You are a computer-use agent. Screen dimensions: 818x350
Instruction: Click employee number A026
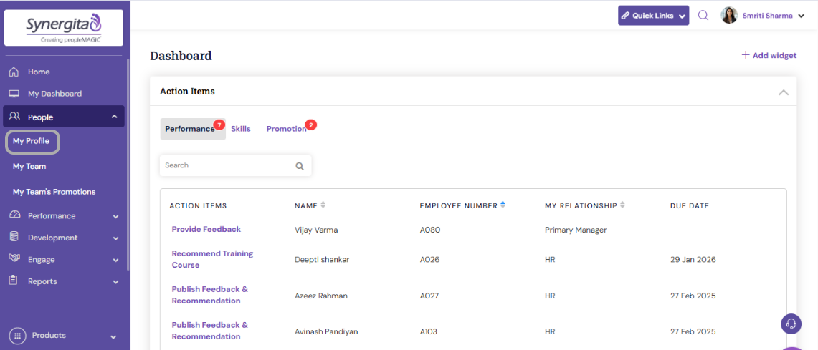pos(430,259)
